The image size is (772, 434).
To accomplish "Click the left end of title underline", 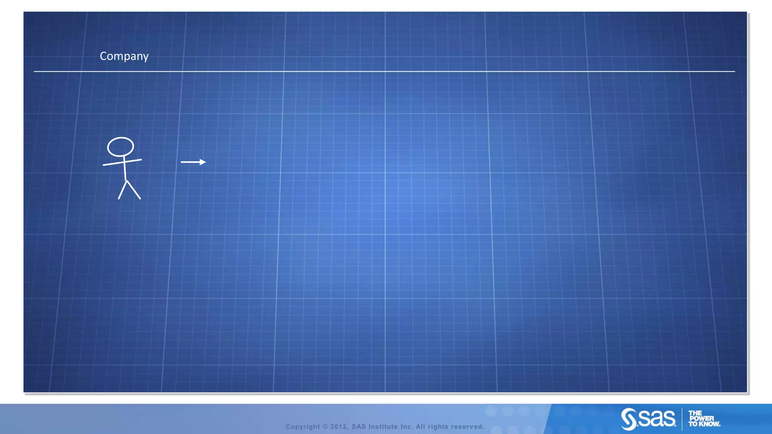I will (36, 71).
